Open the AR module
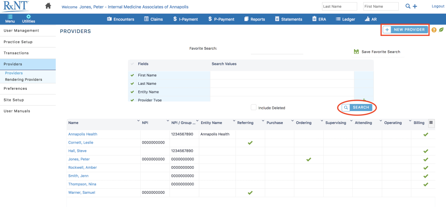 pyautogui.click(x=371, y=19)
